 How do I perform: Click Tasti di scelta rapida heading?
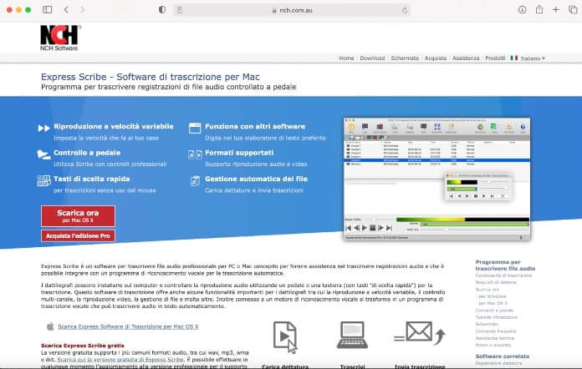point(92,179)
